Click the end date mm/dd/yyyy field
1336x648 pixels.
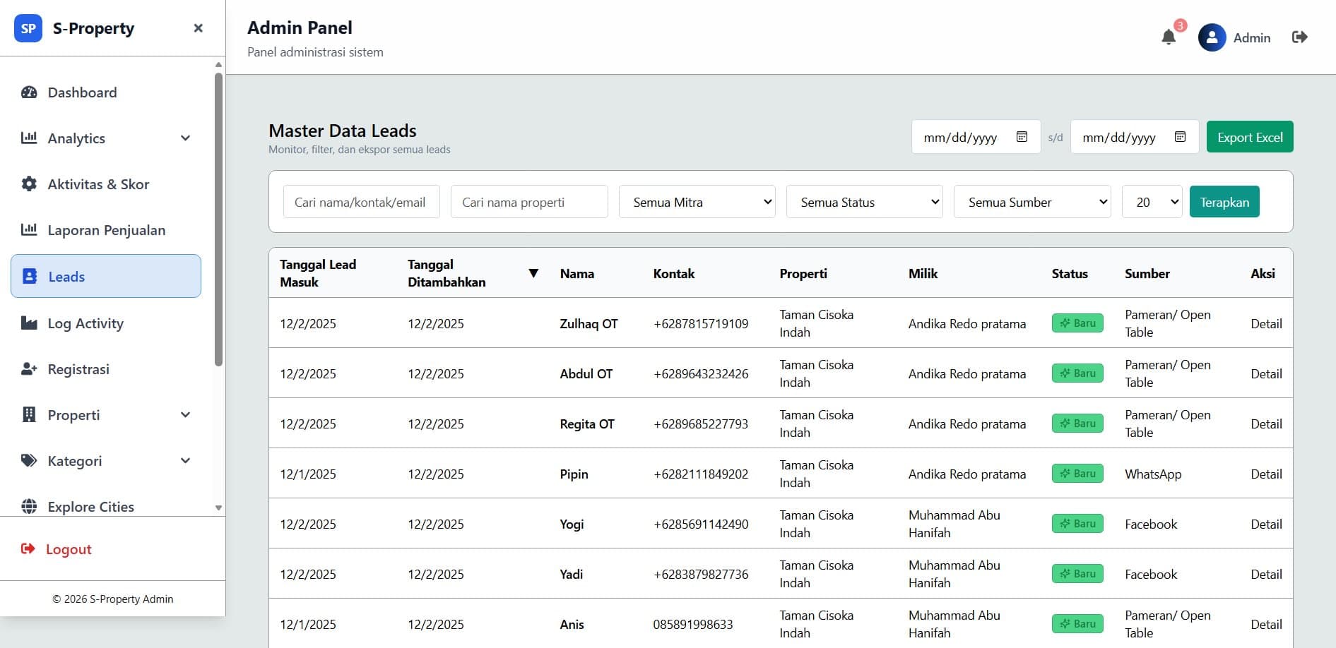point(1135,137)
